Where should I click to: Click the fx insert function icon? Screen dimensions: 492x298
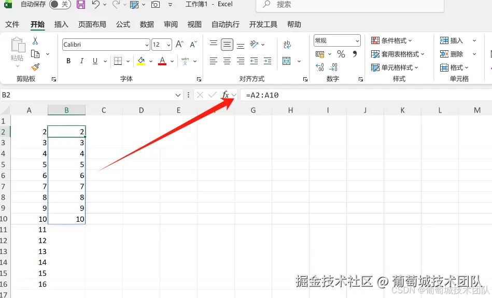click(226, 95)
